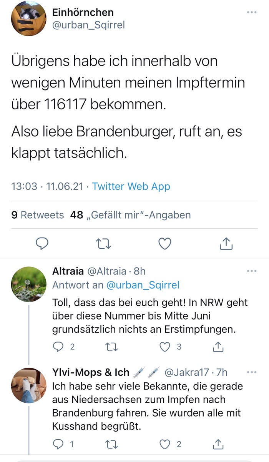The height and width of the screenshot is (462, 269).
Task: Share the Ylvi-Mops & Ich reply
Action: point(218,444)
